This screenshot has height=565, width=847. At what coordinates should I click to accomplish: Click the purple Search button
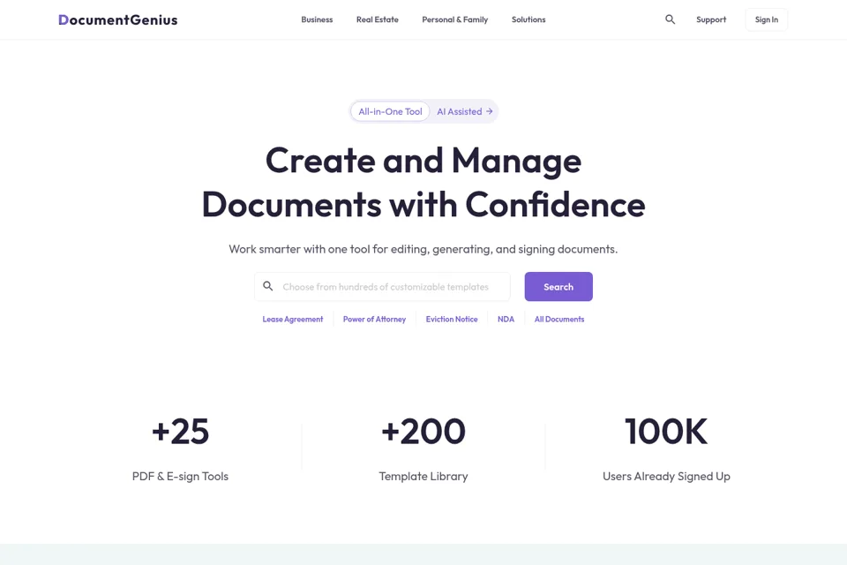tap(558, 287)
